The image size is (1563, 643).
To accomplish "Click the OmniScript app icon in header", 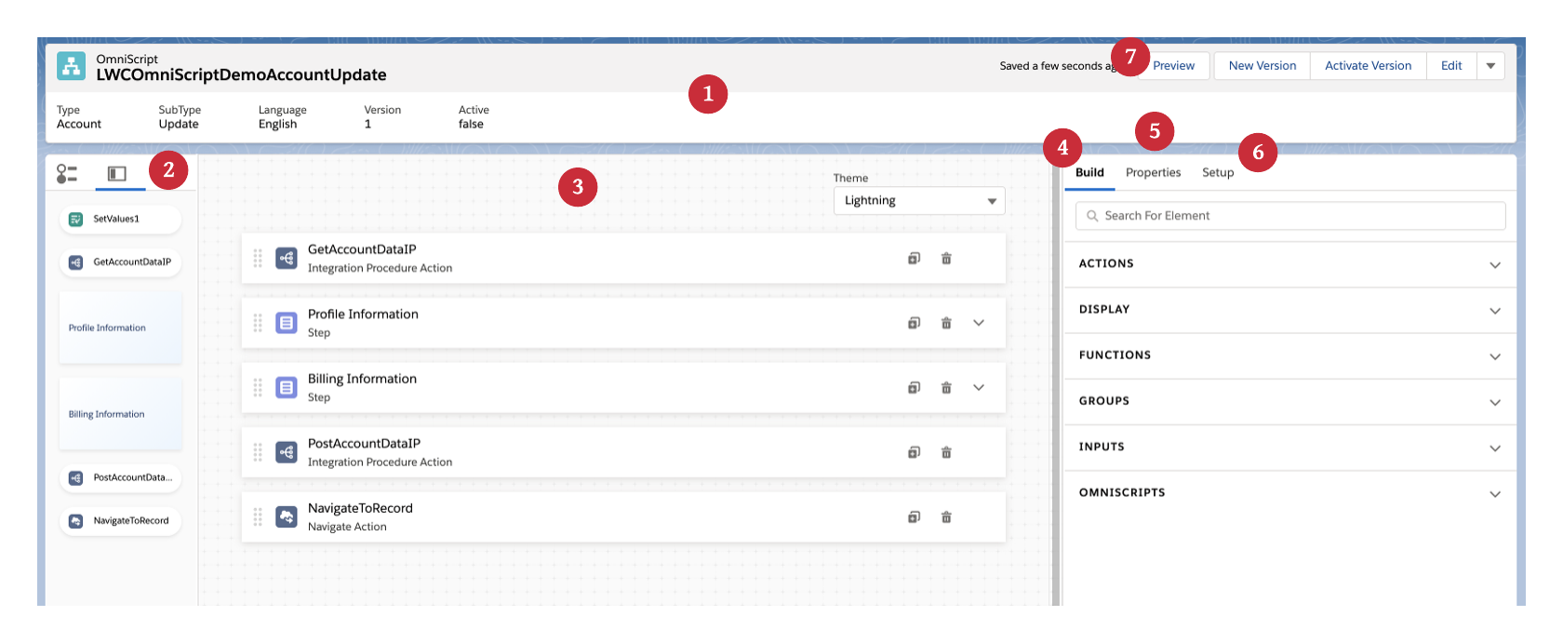I will [72, 66].
